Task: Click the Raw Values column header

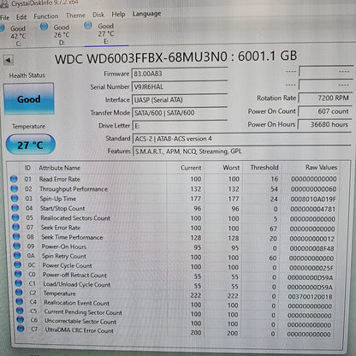Action: [321, 167]
